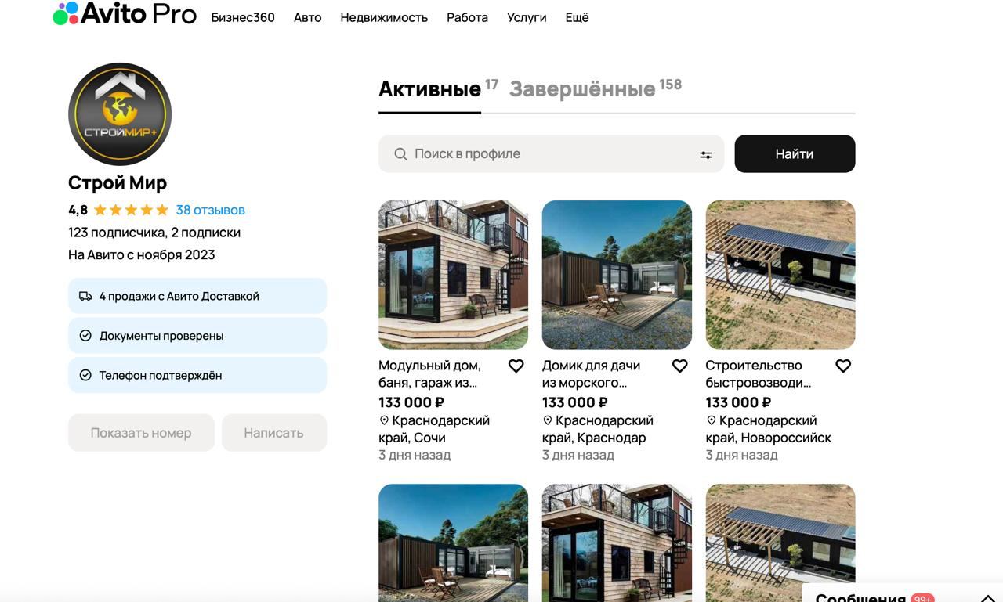Click the Найти button

(x=795, y=153)
